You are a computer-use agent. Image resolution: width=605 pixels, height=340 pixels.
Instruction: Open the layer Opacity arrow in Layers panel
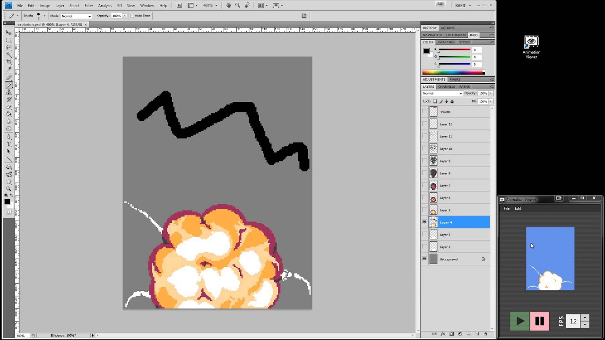[x=491, y=93]
